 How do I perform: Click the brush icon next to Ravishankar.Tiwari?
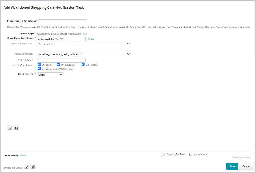pos(27,166)
